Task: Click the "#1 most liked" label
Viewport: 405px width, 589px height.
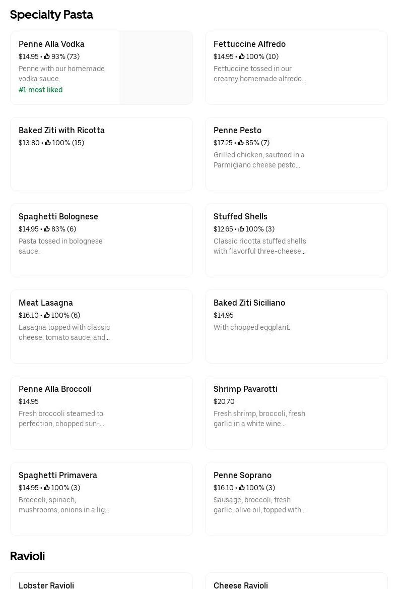Action: (41, 90)
